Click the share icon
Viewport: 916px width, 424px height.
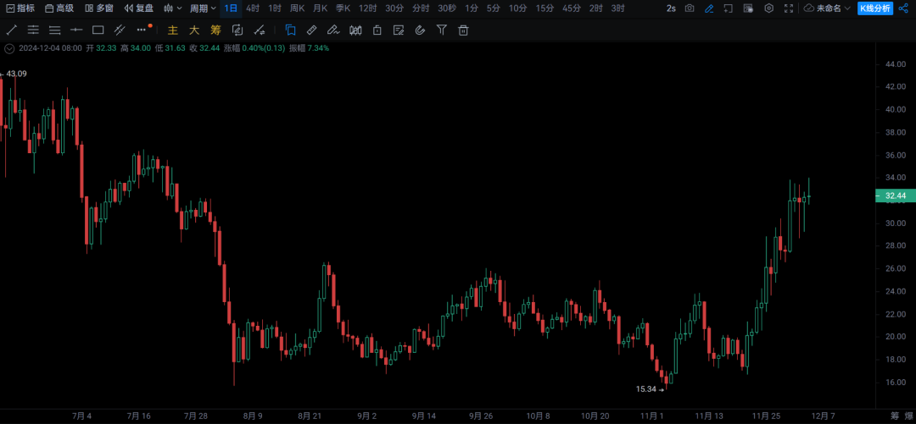903,8
